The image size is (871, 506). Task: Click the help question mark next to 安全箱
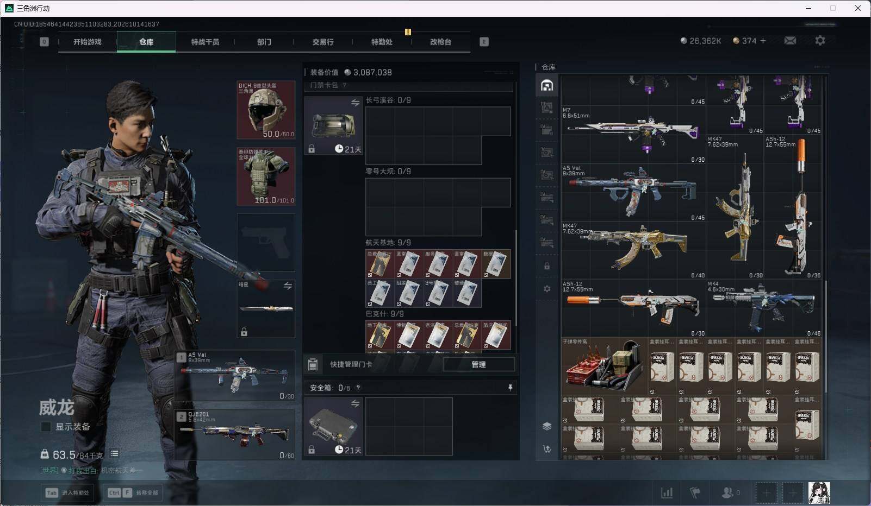pyautogui.click(x=358, y=388)
